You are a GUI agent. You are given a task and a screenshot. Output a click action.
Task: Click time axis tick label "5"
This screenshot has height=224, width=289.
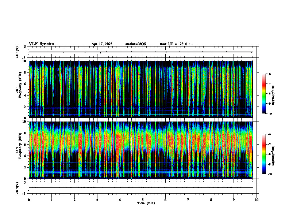point(143,200)
